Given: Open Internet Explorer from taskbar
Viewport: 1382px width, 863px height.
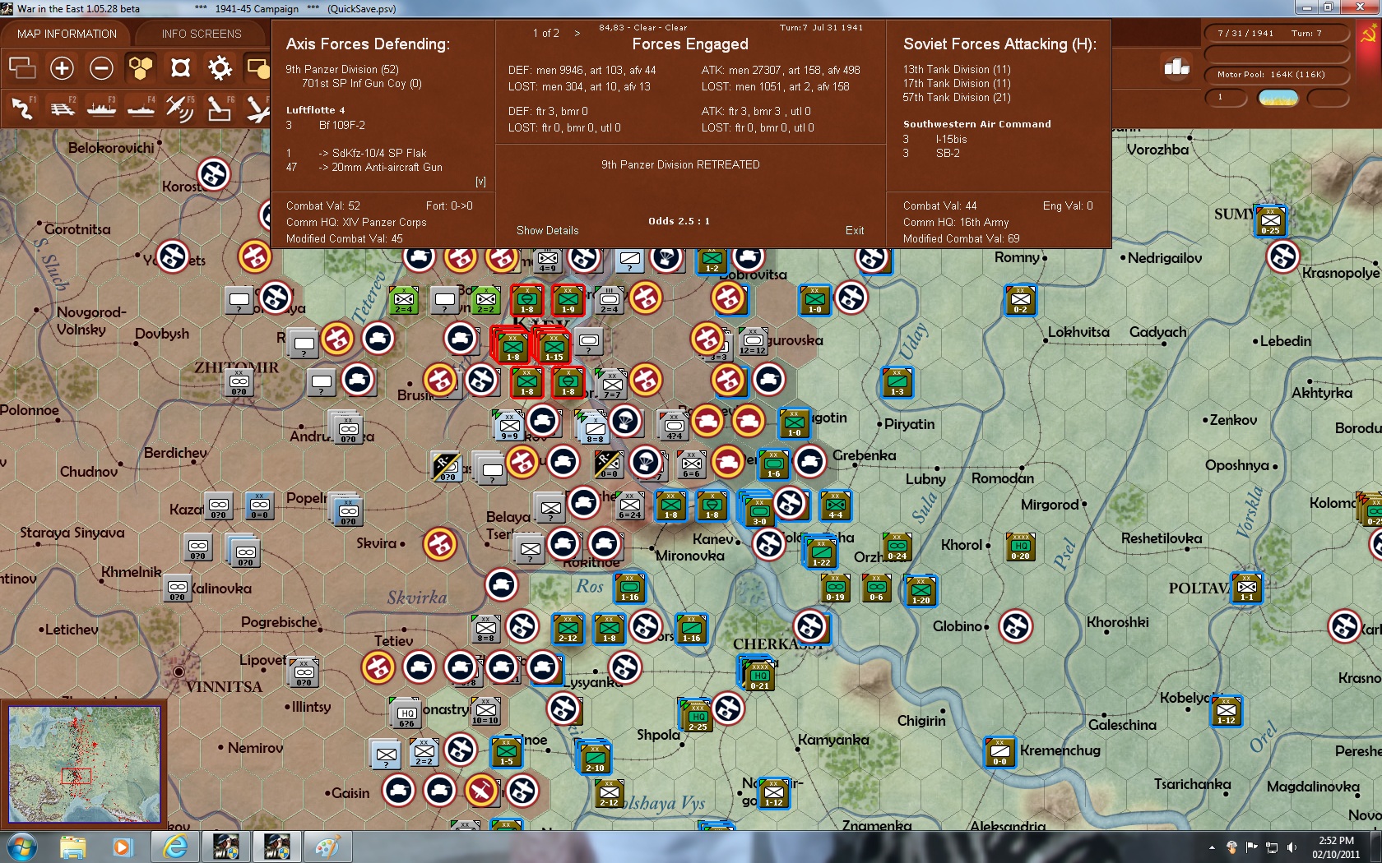Looking at the screenshot, I should (x=175, y=847).
